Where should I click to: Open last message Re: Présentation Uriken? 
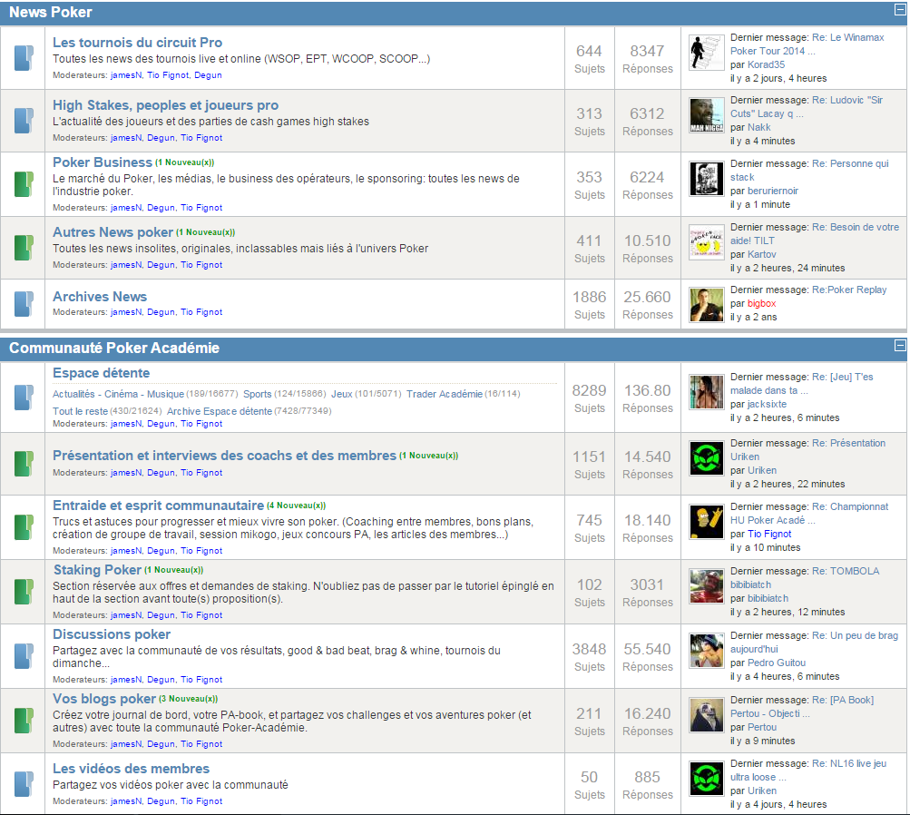point(807,450)
